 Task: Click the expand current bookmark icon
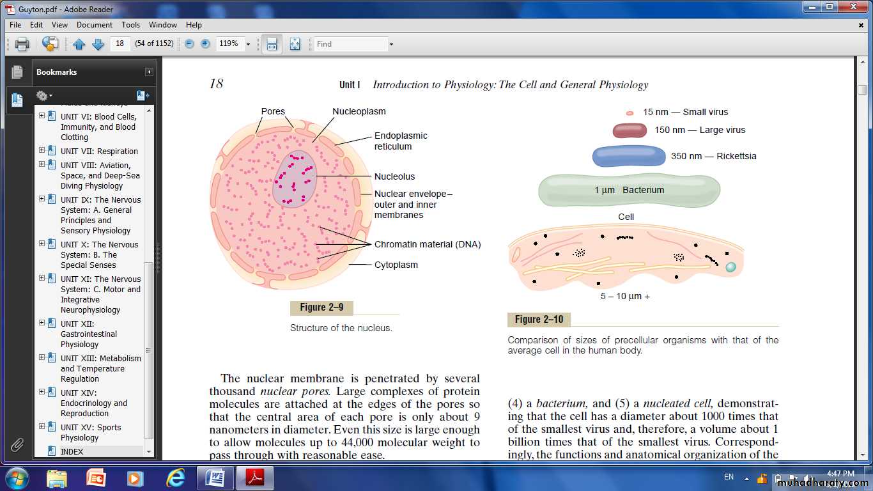(x=143, y=95)
